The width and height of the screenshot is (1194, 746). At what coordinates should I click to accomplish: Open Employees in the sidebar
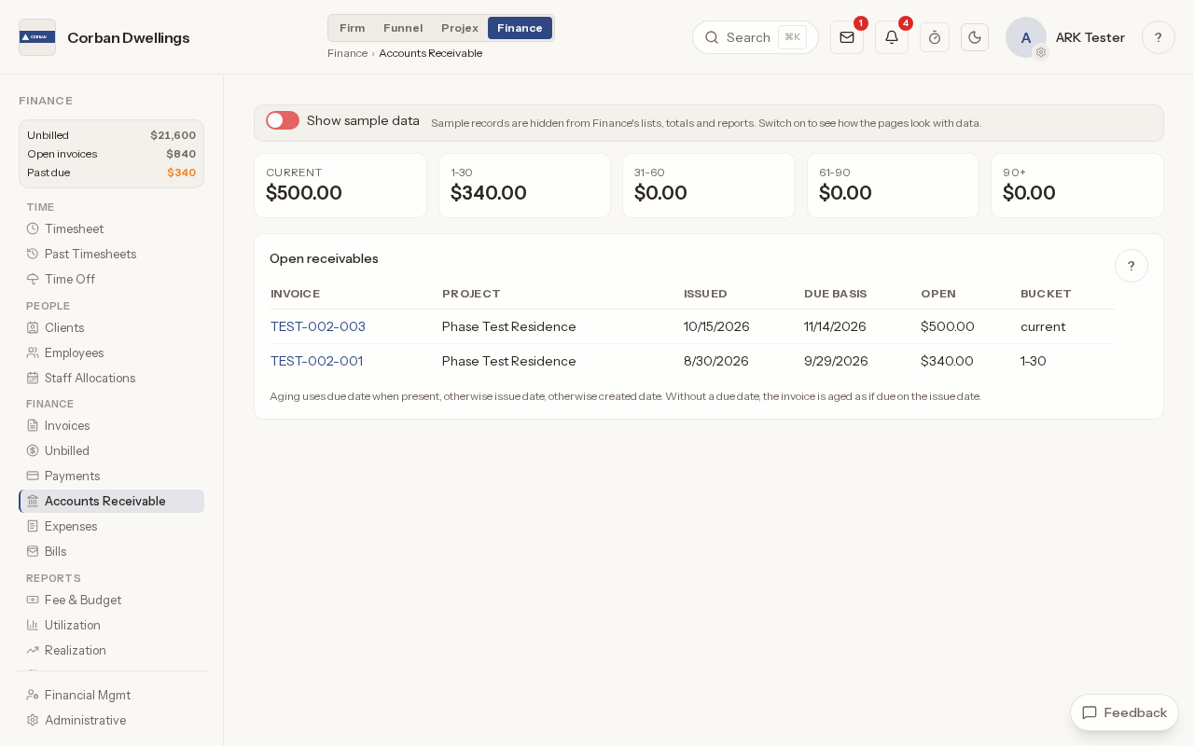pyautogui.click(x=111, y=352)
